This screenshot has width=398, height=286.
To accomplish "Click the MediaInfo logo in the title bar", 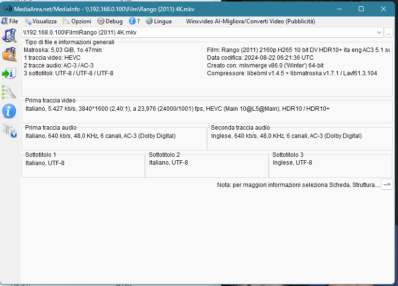I will coord(7,9).
